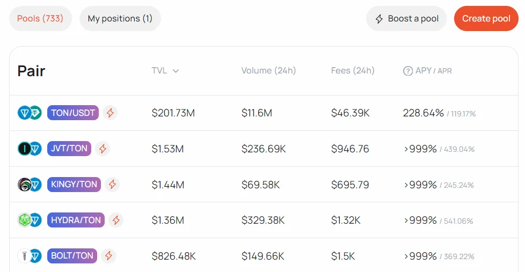Screen dimensions: 525x272
Task: Click the boost lightning icon beside JVT/TON
Action: pyautogui.click(x=103, y=149)
